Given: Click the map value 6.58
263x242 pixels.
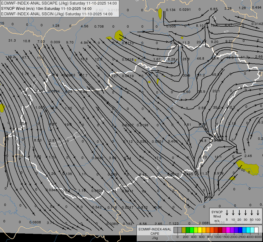Looking at the screenshot, I should coord(143,224).
